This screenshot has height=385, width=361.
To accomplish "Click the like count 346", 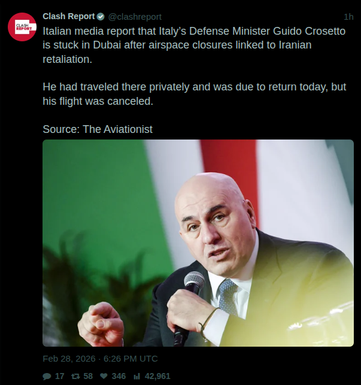I will pos(119,376).
